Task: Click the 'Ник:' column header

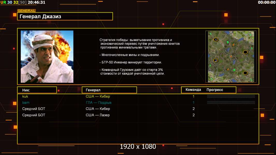Action: point(37,90)
